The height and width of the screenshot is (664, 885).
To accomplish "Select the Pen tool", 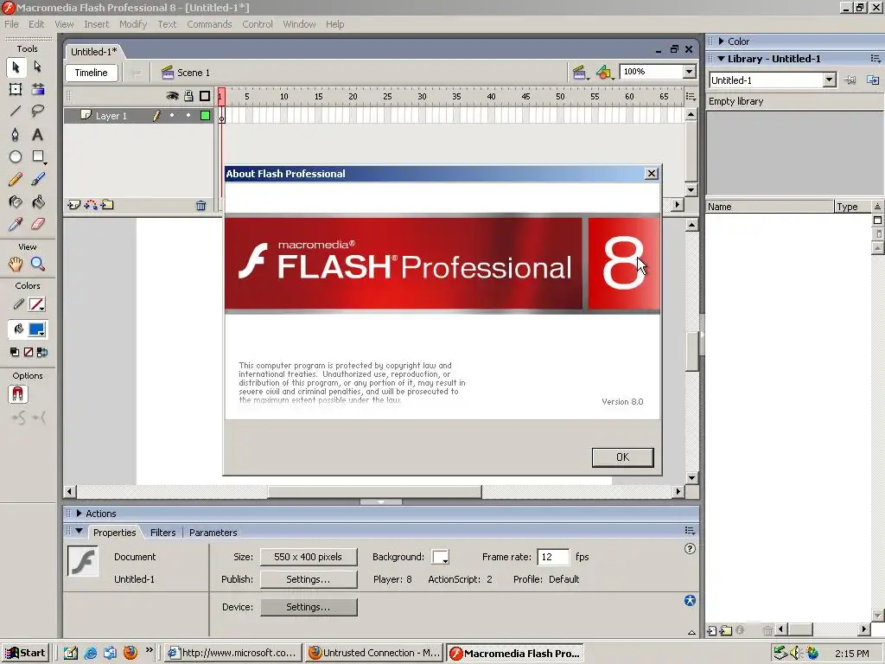I will point(16,134).
